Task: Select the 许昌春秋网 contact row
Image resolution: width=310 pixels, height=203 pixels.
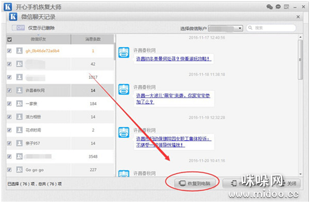Action: coord(60,91)
